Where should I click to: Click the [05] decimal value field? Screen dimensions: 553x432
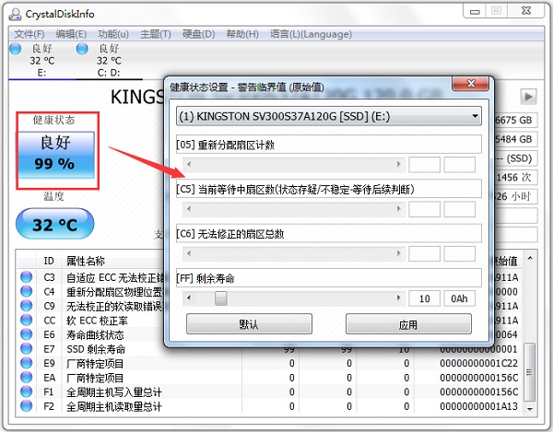pos(424,165)
